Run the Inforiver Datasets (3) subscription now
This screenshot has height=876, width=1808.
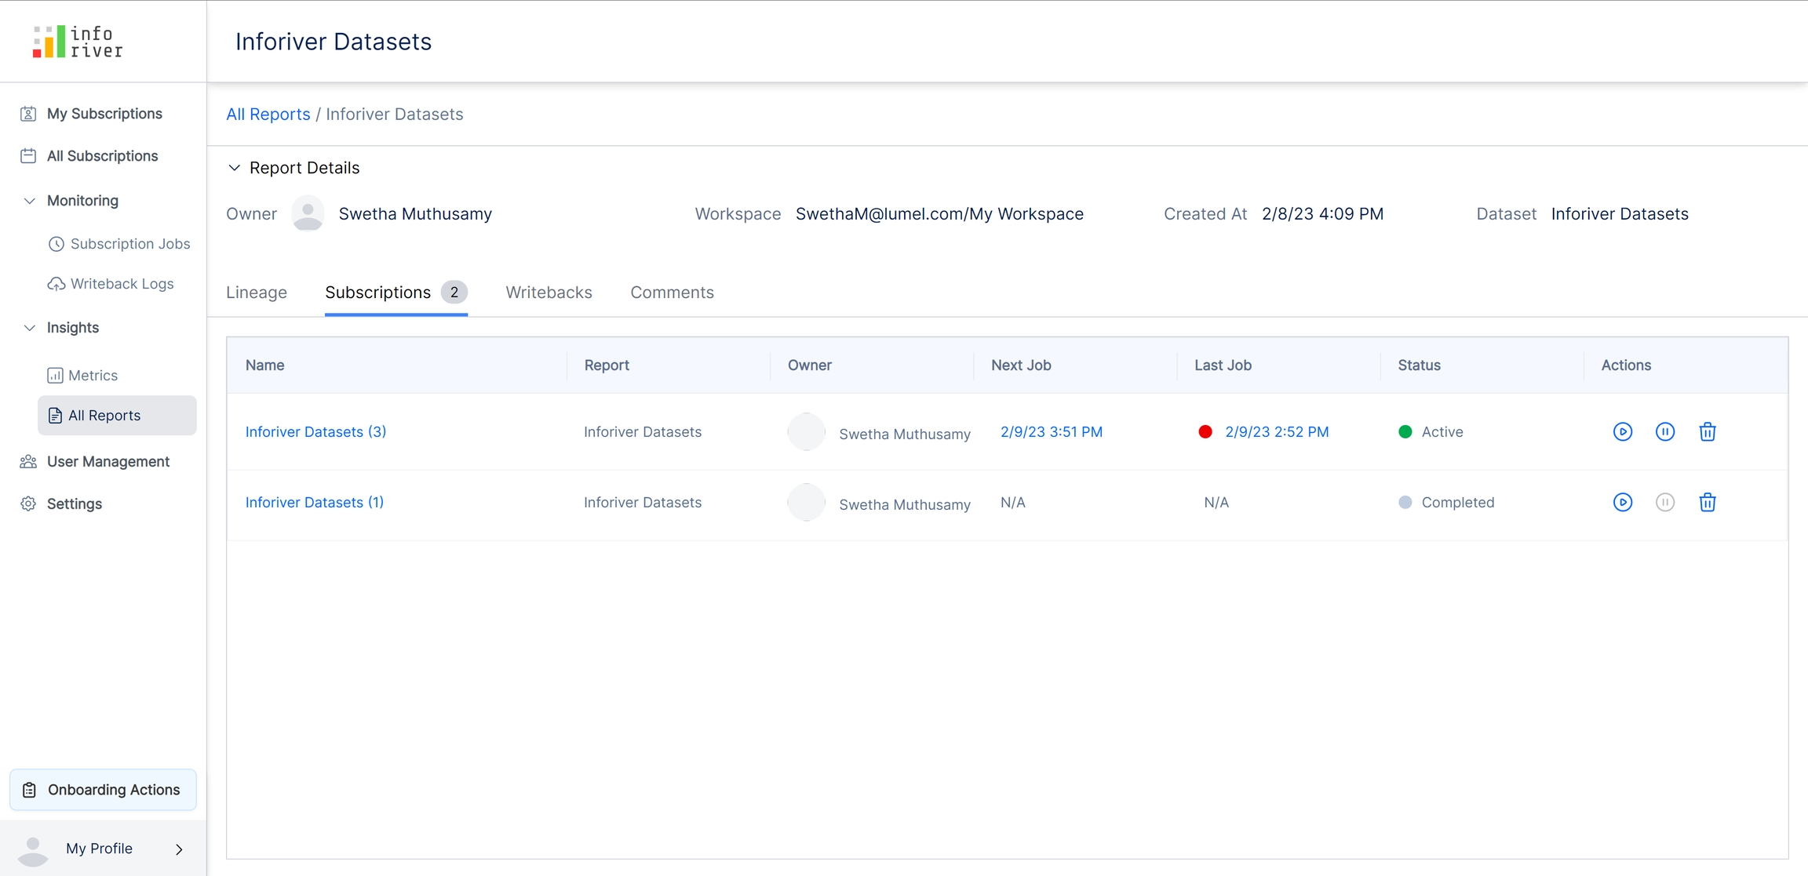point(1622,431)
